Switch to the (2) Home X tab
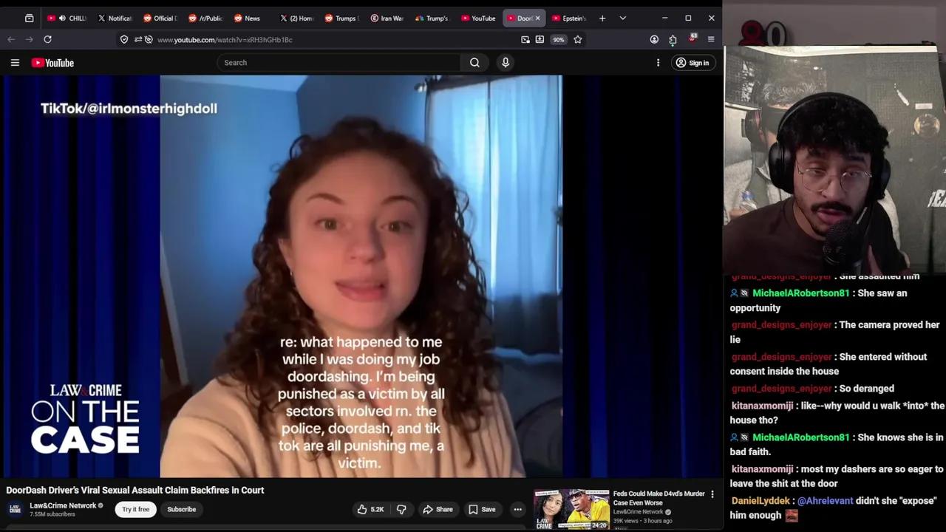The image size is (946, 532). coord(296,18)
